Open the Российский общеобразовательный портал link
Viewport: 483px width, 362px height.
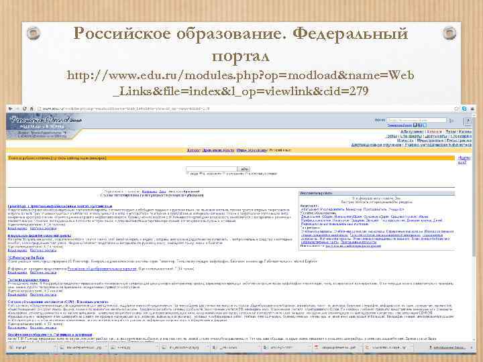point(102,269)
